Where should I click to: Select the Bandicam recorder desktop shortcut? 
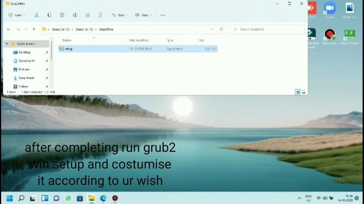point(330,36)
